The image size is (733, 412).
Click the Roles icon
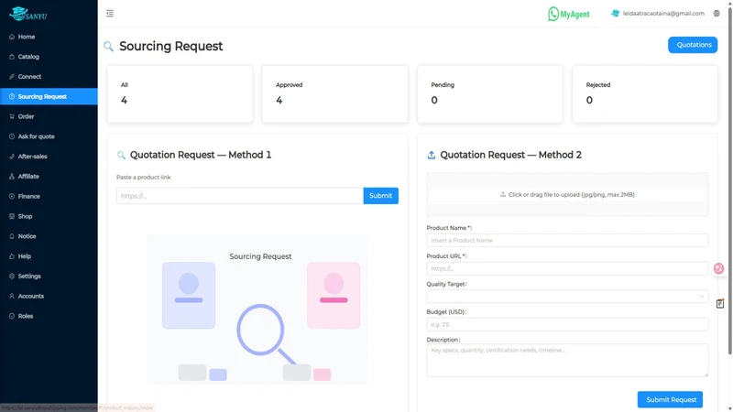click(12, 316)
